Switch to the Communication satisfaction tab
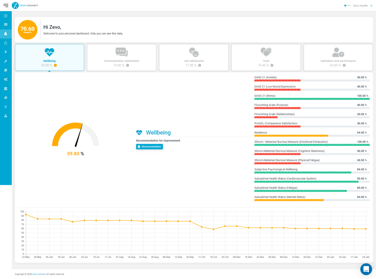This screenshot has height=279, width=376. tap(121, 57)
